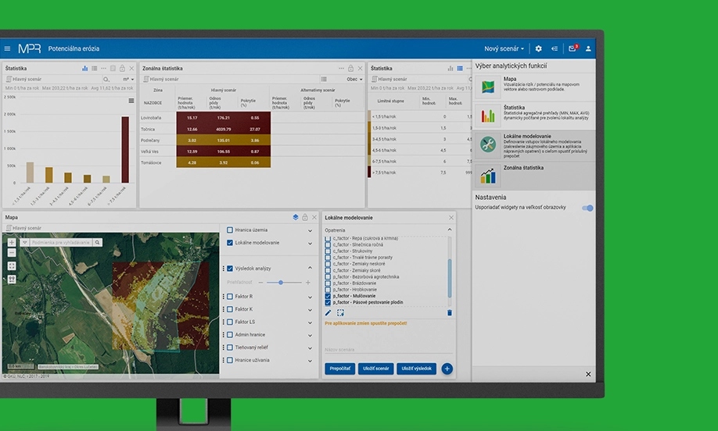718x431 pixels.
Task: Click the map search condition field
Action: click(x=61, y=243)
